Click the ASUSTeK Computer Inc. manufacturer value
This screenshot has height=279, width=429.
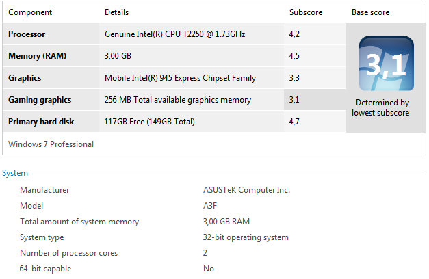pyautogui.click(x=246, y=190)
